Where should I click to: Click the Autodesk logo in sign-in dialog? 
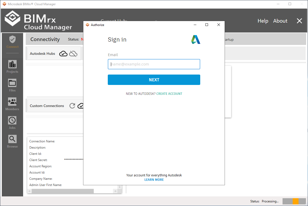196,39
